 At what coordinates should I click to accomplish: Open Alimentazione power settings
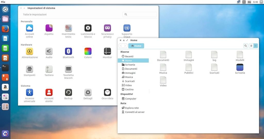(30, 51)
